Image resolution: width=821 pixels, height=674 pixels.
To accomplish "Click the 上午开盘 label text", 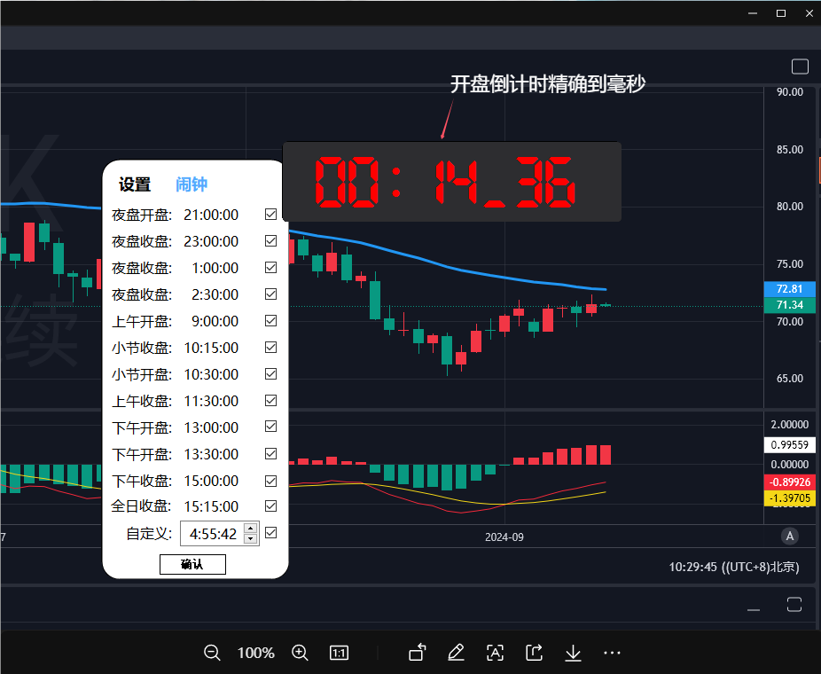I will click(141, 321).
